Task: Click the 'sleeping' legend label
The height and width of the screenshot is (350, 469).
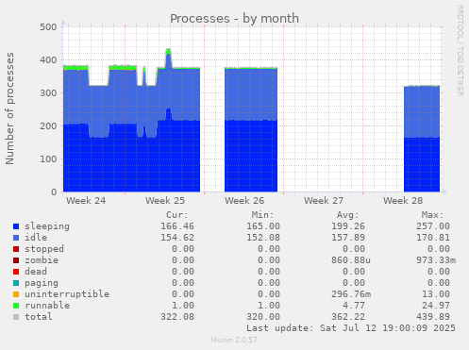Action: pos(47,226)
